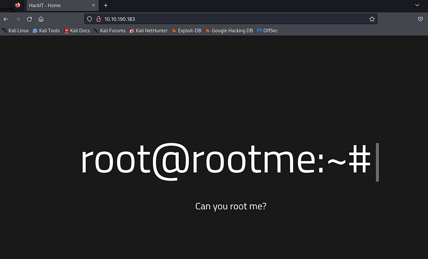Go back using the back arrow
428x259 pixels.
6,19
